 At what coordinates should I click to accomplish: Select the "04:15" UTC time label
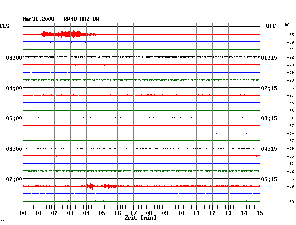pyautogui.click(x=269, y=149)
